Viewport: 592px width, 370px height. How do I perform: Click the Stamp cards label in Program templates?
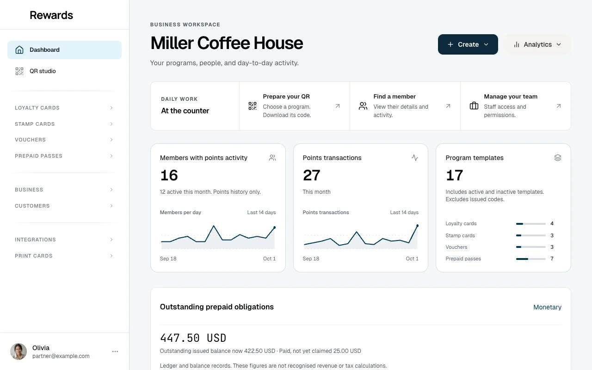460,235
